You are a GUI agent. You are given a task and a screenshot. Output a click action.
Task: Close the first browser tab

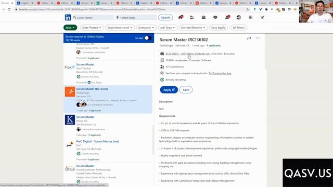[x=12, y=3]
